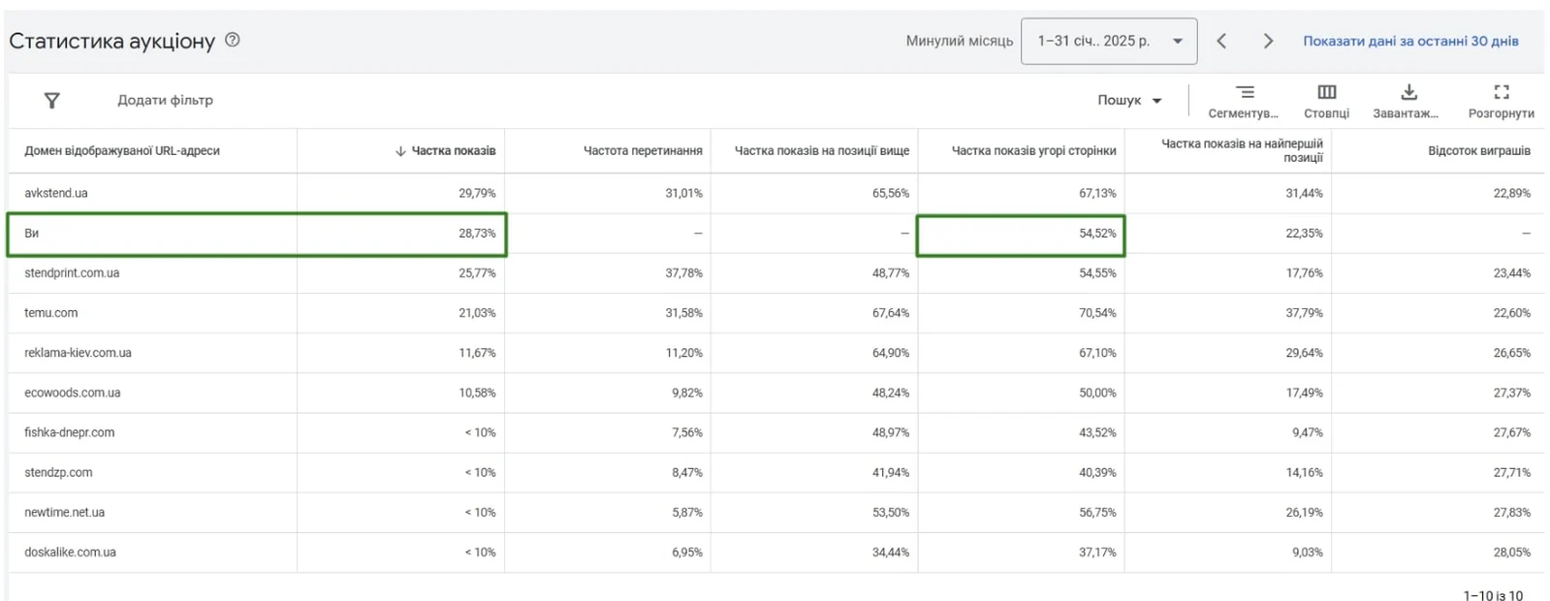Open the date range dropdown 1–31 січ. 2025
Image resolution: width=1550 pixels, height=601 pixels.
point(1109,41)
